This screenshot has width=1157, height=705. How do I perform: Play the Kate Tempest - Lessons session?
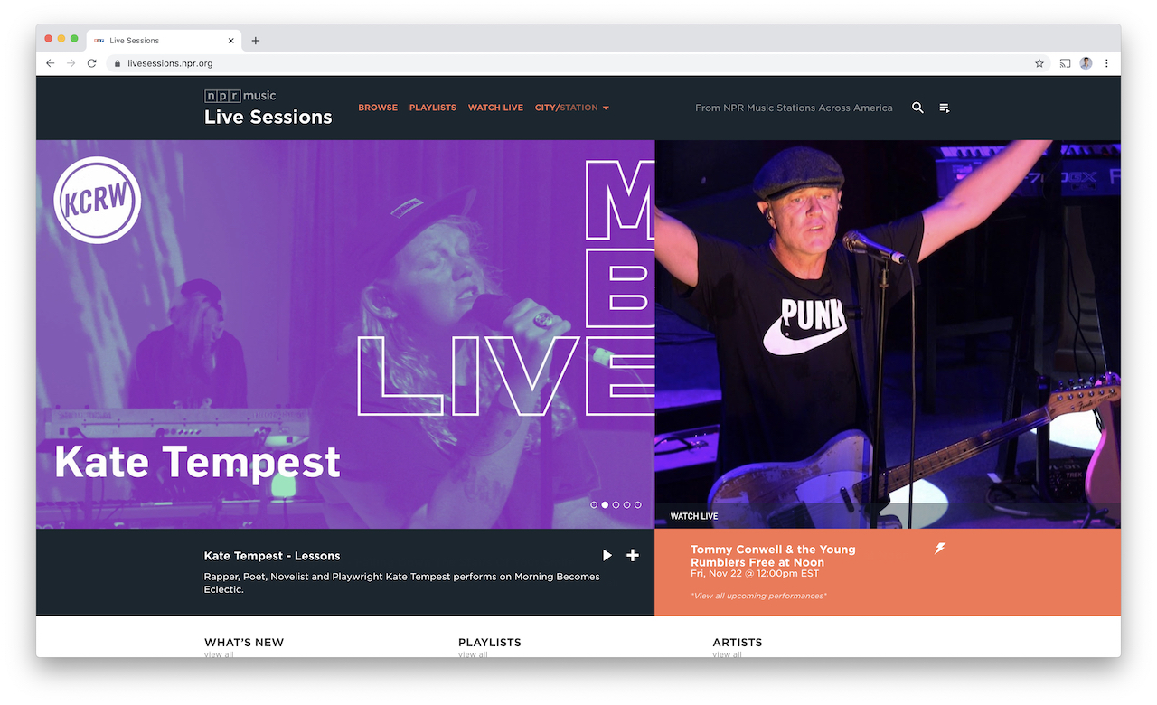tap(607, 555)
